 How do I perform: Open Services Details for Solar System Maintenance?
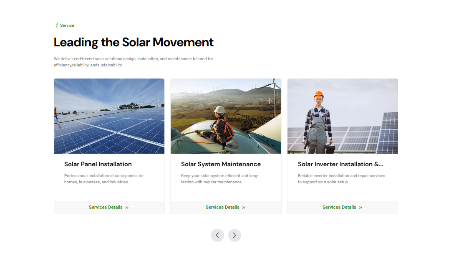tap(226, 208)
